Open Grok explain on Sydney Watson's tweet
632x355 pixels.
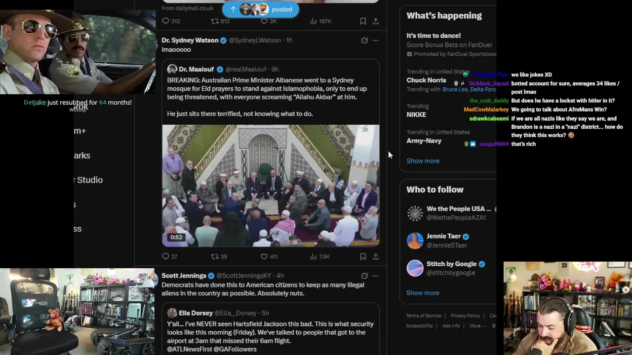pos(364,40)
